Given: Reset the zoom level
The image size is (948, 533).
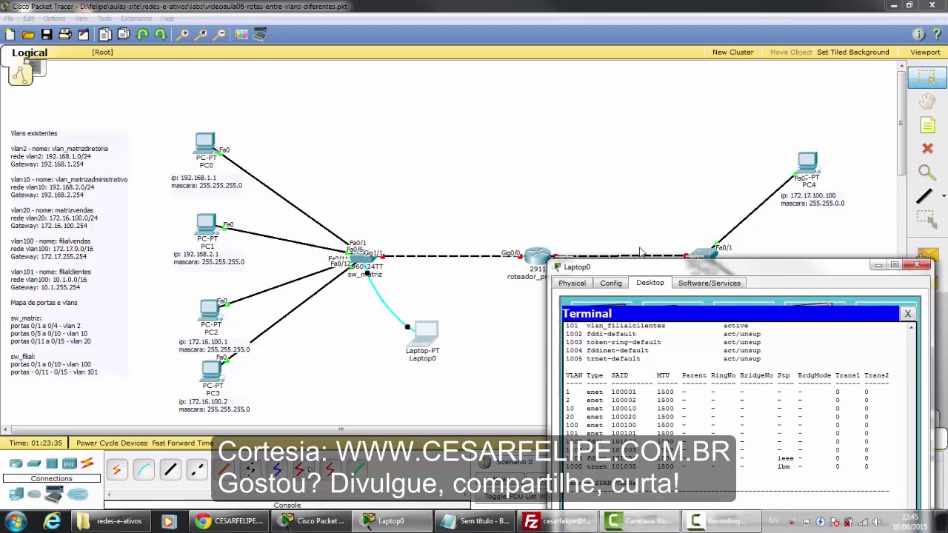Looking at the screenshot, I should [201, 34].
